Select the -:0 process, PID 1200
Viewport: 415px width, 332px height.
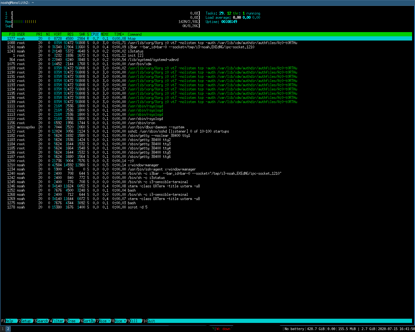pyautogui.click(x=207, y=161)
